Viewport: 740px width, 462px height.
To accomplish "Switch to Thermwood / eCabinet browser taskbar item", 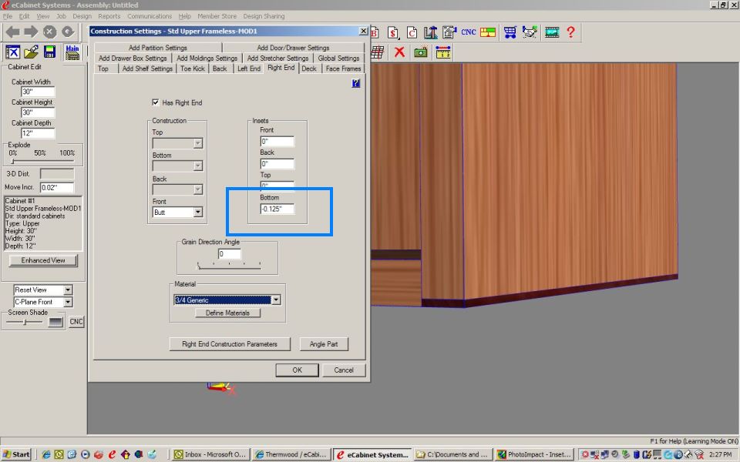I will pyautogui.click(x=291, y=454).
